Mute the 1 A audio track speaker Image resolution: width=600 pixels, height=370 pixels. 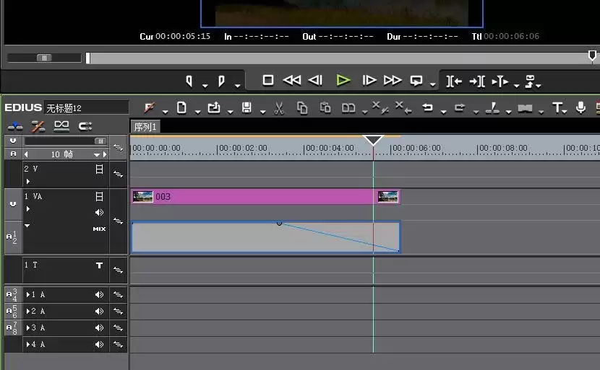click(99, 295)
